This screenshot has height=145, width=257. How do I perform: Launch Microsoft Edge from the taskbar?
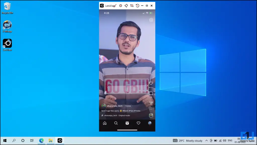pyautogui.click(x=42, y=140)
